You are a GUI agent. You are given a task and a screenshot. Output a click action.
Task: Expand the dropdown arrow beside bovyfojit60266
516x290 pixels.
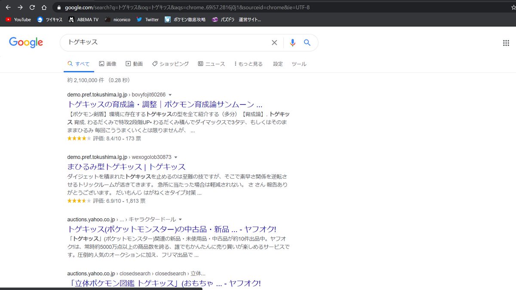[170, 95]
